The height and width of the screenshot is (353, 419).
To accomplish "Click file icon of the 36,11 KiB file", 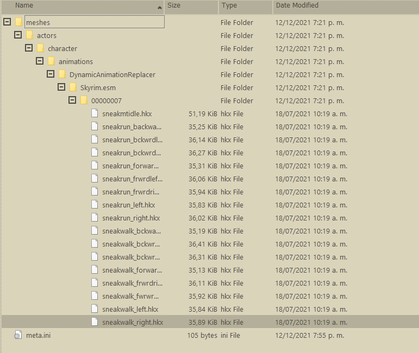I will click(95, 283).
